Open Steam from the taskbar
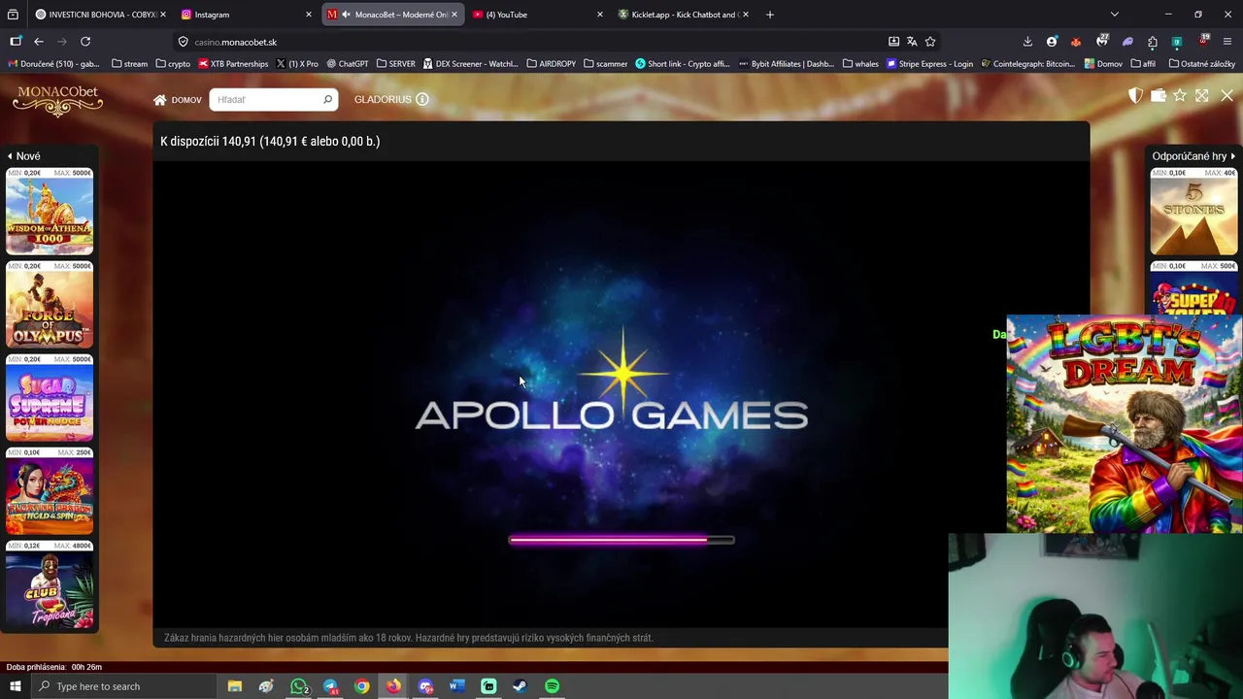1243x699 pixels. [x=520, y=686]
